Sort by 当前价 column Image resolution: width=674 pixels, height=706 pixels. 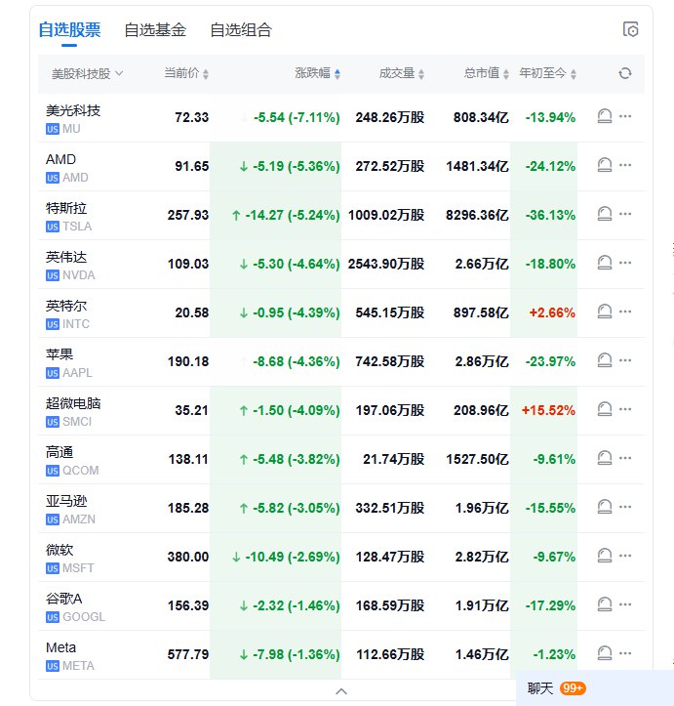click(x=186, y=73)
